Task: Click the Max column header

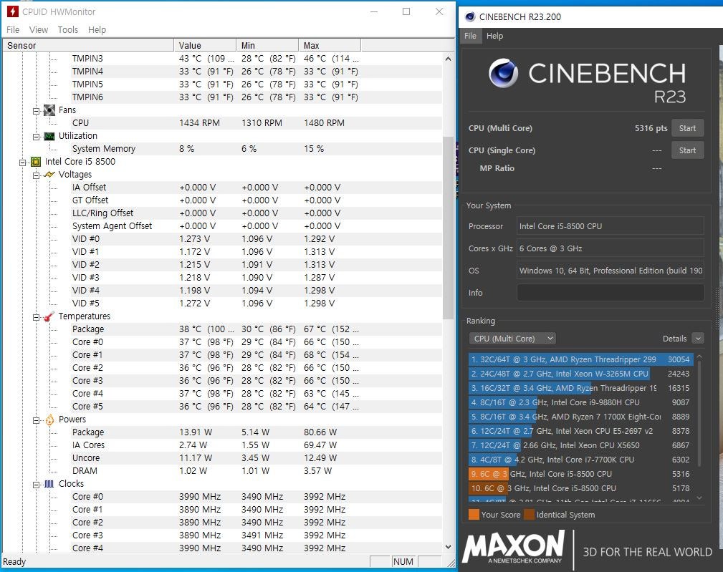Action: (330, 45)
